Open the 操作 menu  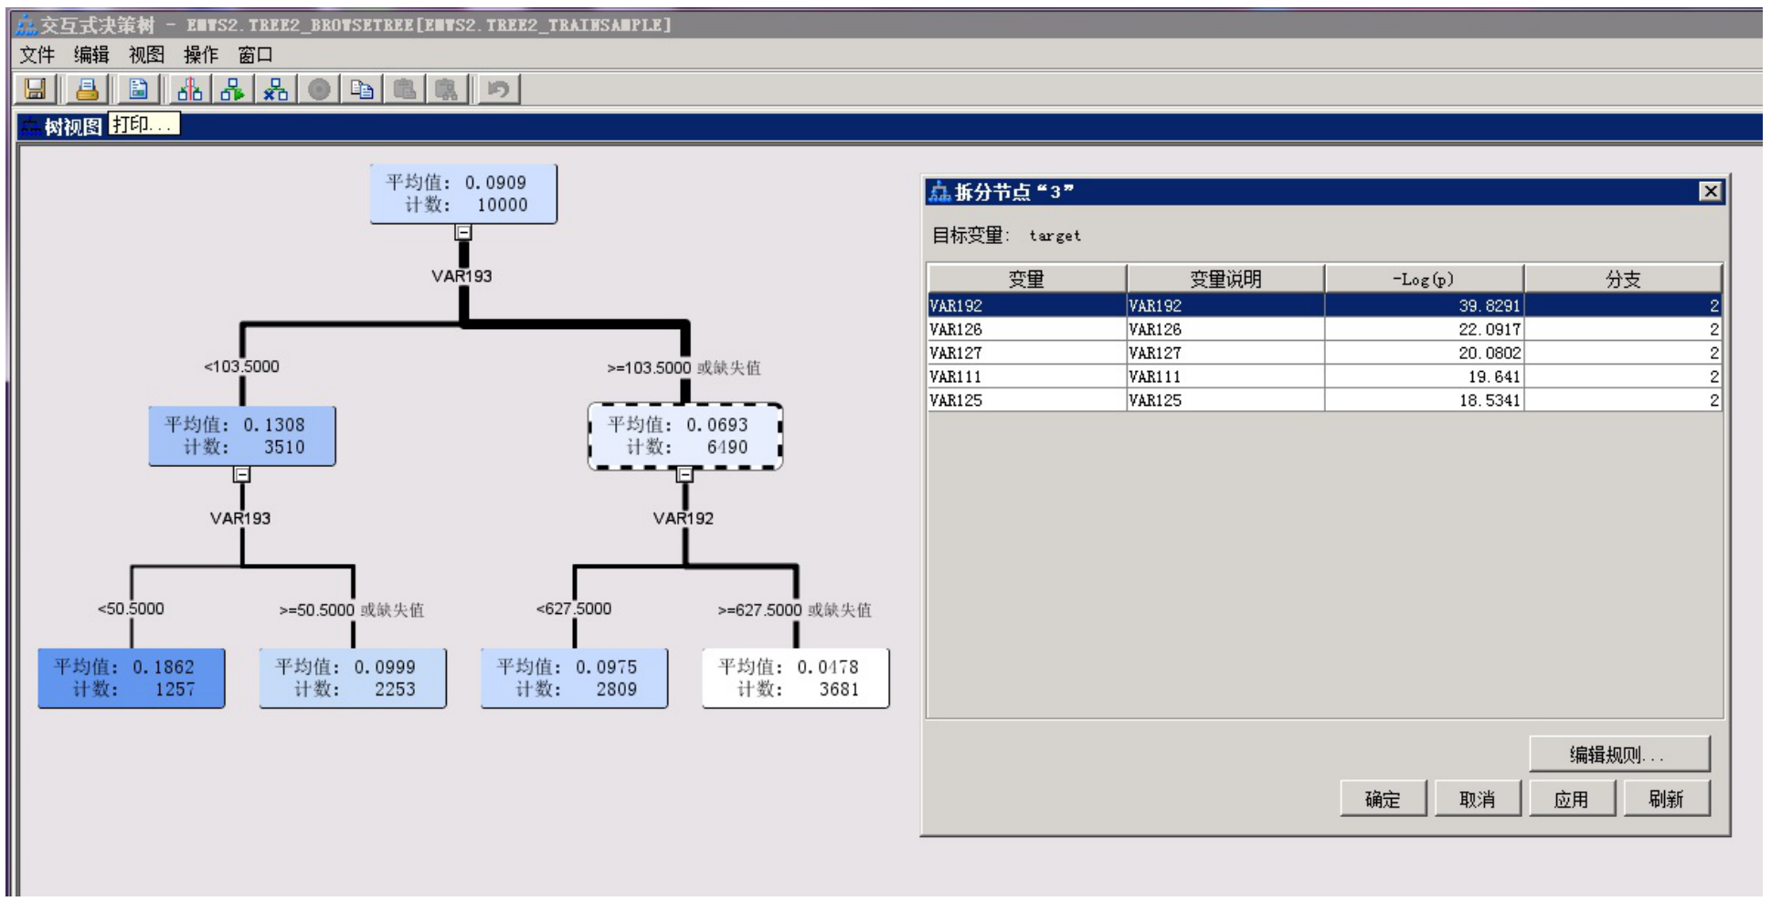[x=201, y=55]
